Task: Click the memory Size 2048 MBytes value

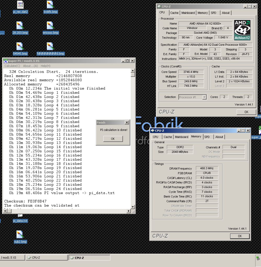Action: click(180, 152)
